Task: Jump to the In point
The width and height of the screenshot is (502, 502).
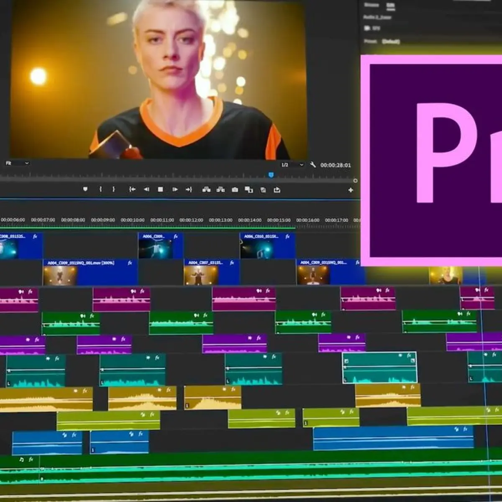Action: coord(132,190)
